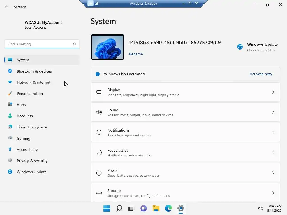Click the Focus assist moon icon
Image resolution: width=287 pixels, height=215 pixels.
(99, 153)
